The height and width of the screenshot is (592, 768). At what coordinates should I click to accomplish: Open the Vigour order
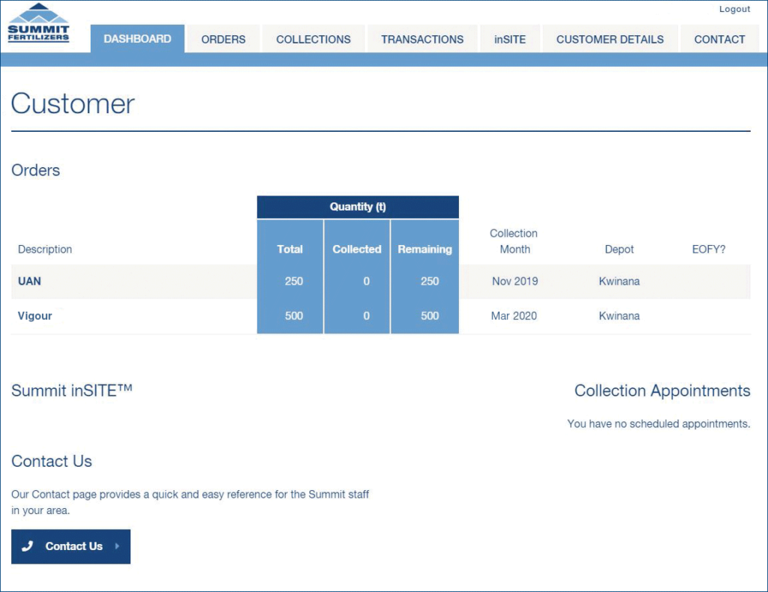pyautogui.click(x=34, y=316)
